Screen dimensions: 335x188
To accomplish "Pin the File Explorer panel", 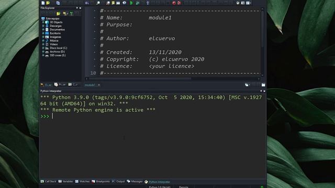I will [77, 8].
